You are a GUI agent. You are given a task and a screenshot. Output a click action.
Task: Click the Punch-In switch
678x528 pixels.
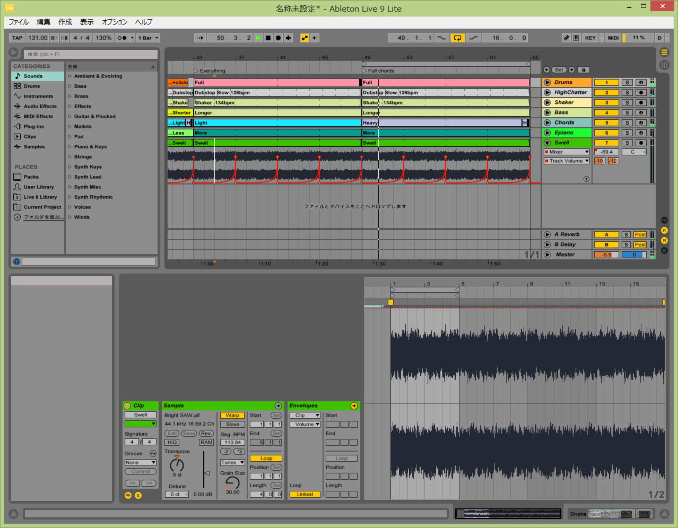tap(441, 38)
